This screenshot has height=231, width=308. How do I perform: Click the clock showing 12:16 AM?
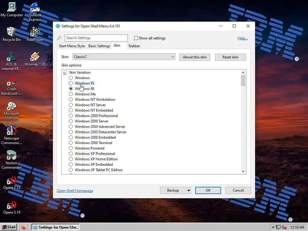click(297, 227)
